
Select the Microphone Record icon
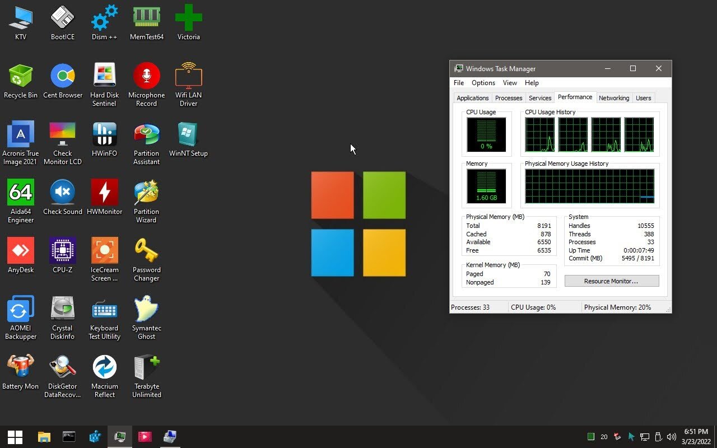pyautogui.click(x=147, y=85)
